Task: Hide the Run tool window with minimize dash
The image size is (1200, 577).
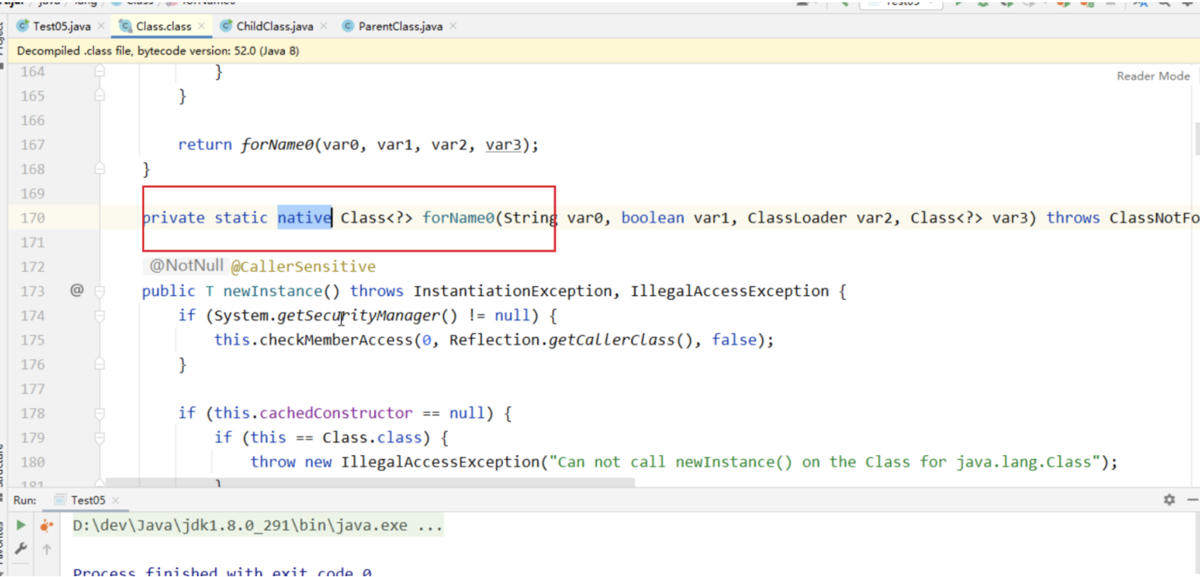Action: pos(1192,500)
